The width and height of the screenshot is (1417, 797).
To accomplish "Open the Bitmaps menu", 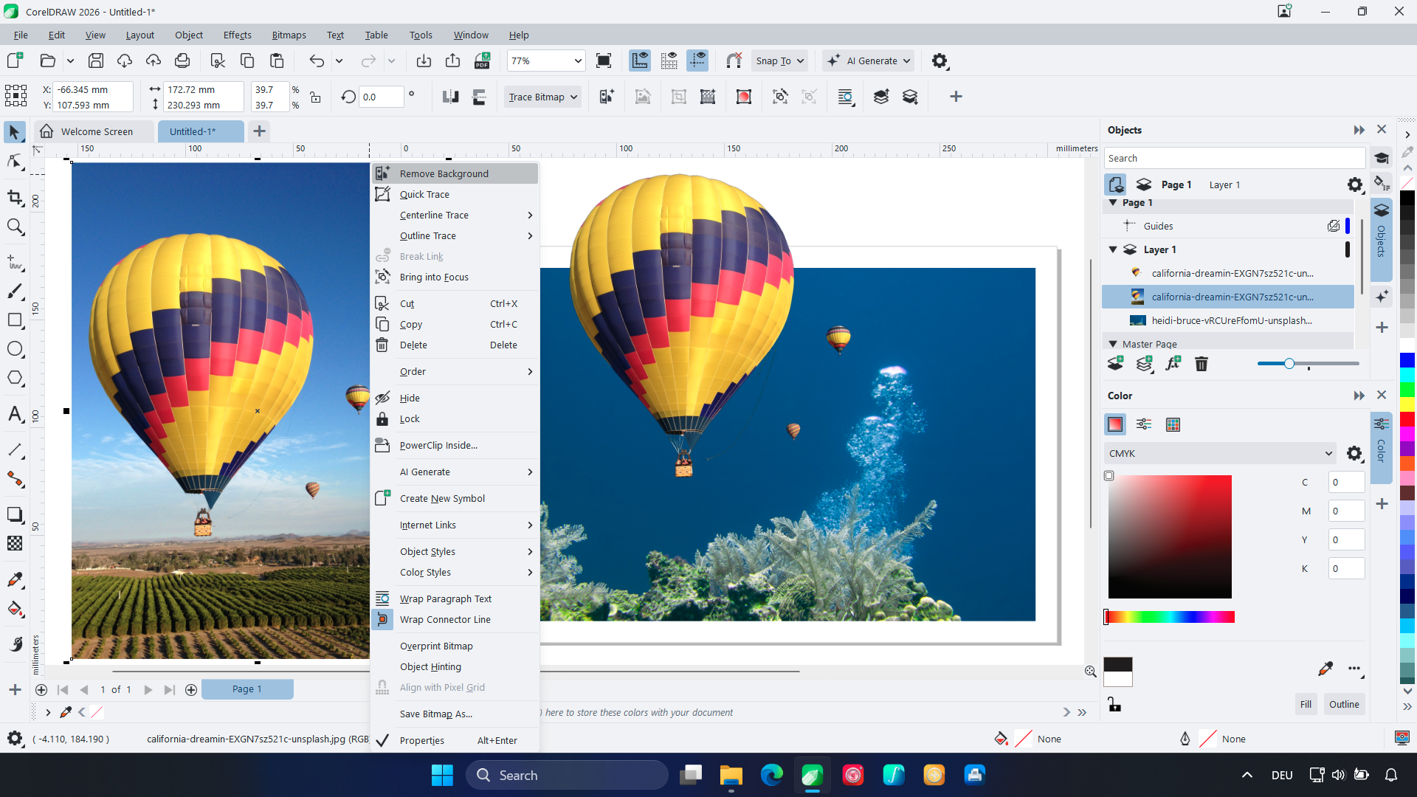I will pyautogui.click(x=289, y=35).
